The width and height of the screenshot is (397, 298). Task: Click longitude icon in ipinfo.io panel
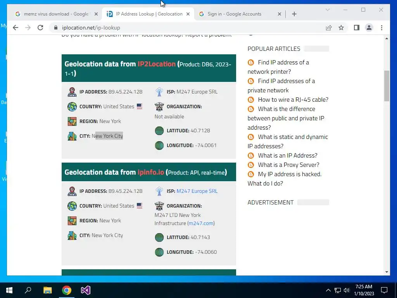pyautogui.click(x=159, y=252)
